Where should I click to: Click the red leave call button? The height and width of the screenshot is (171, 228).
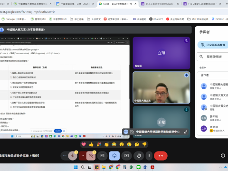click(x=161, y=156)
